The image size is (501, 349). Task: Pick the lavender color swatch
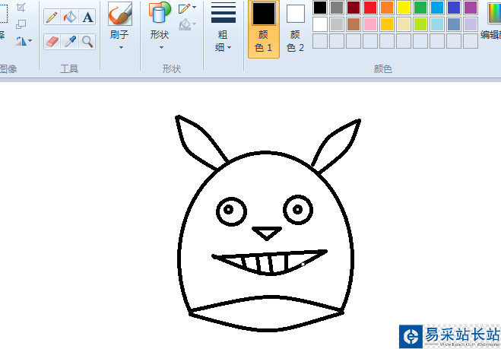point(471,24)
